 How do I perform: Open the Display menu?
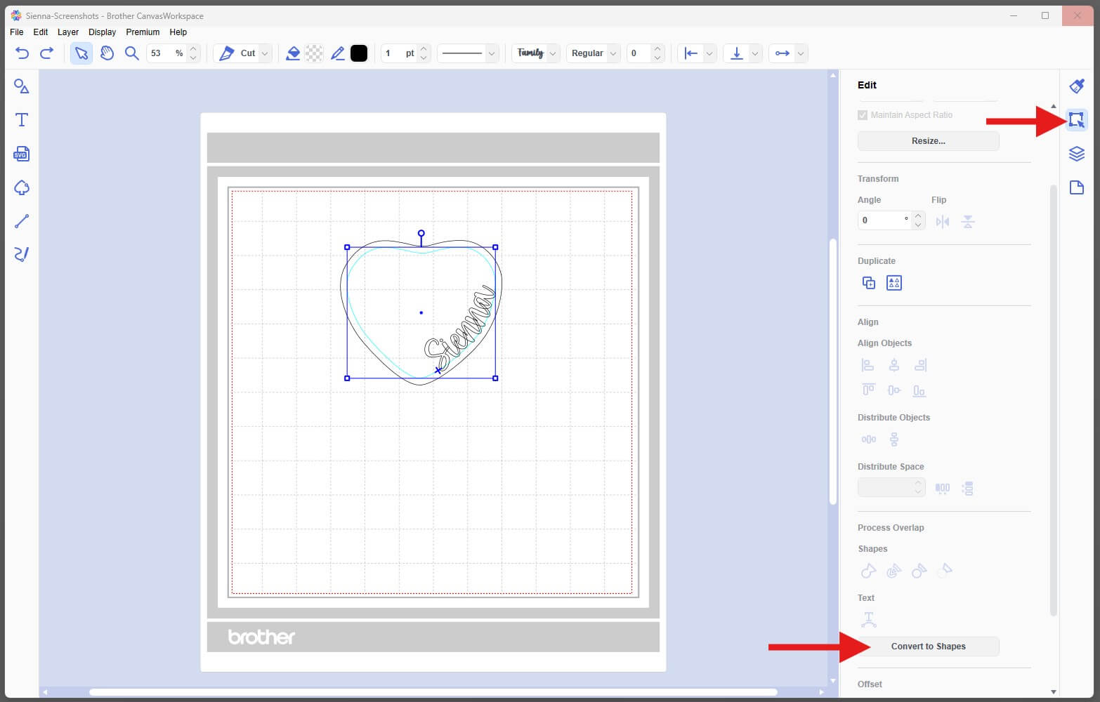[x=102, y=32]
